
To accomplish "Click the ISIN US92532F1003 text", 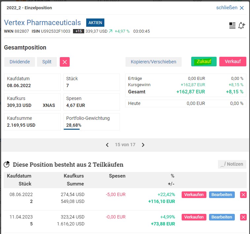I will tap(51, 31).
